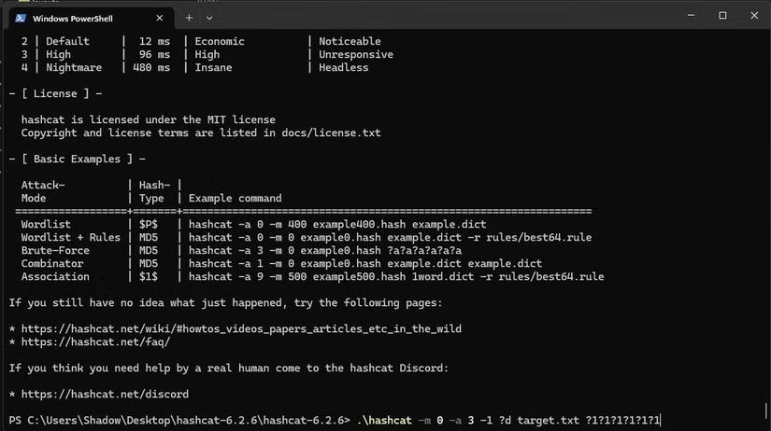
Task: Open the hashcat wiki howtos link
Action: (240, 328)
